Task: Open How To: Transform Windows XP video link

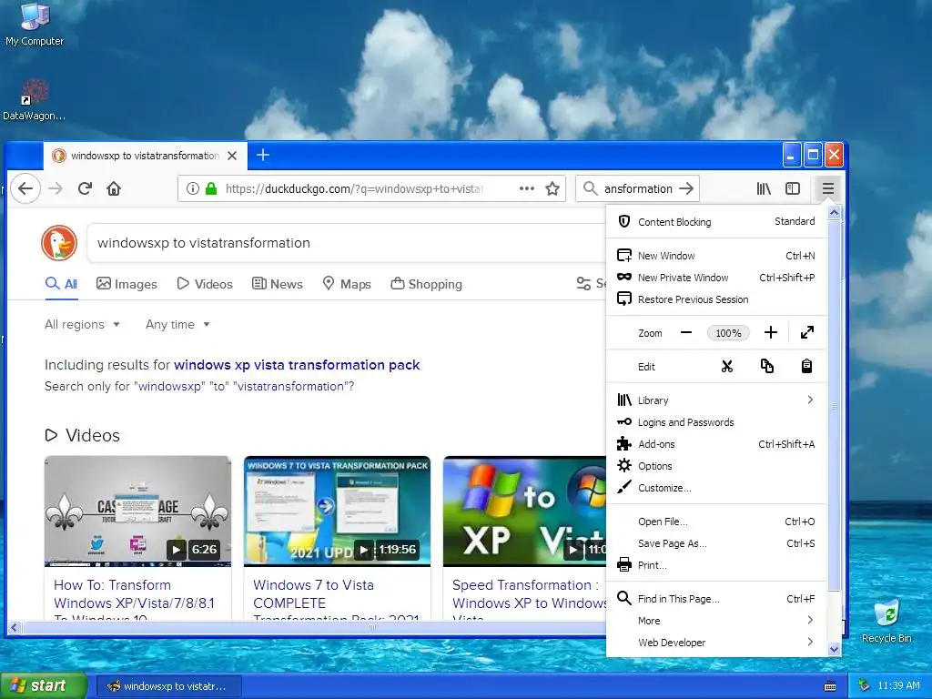Action: (x=134, y=602)
